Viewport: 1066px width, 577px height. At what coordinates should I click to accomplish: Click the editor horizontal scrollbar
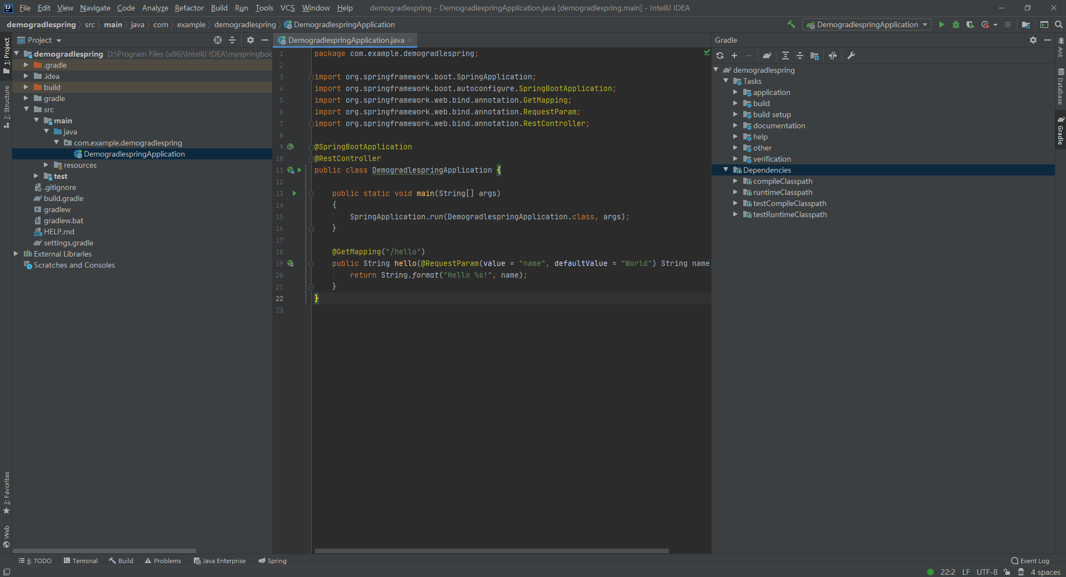pyautogui.click(x=492, y=551)
